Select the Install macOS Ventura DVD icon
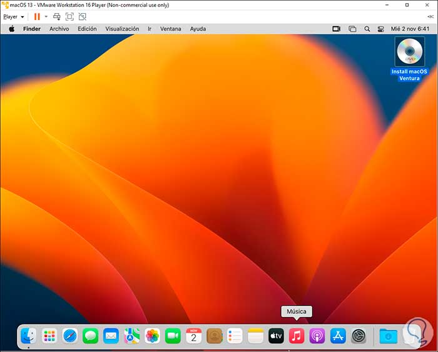This screenshot has width=438, height=352. (409, 52)
